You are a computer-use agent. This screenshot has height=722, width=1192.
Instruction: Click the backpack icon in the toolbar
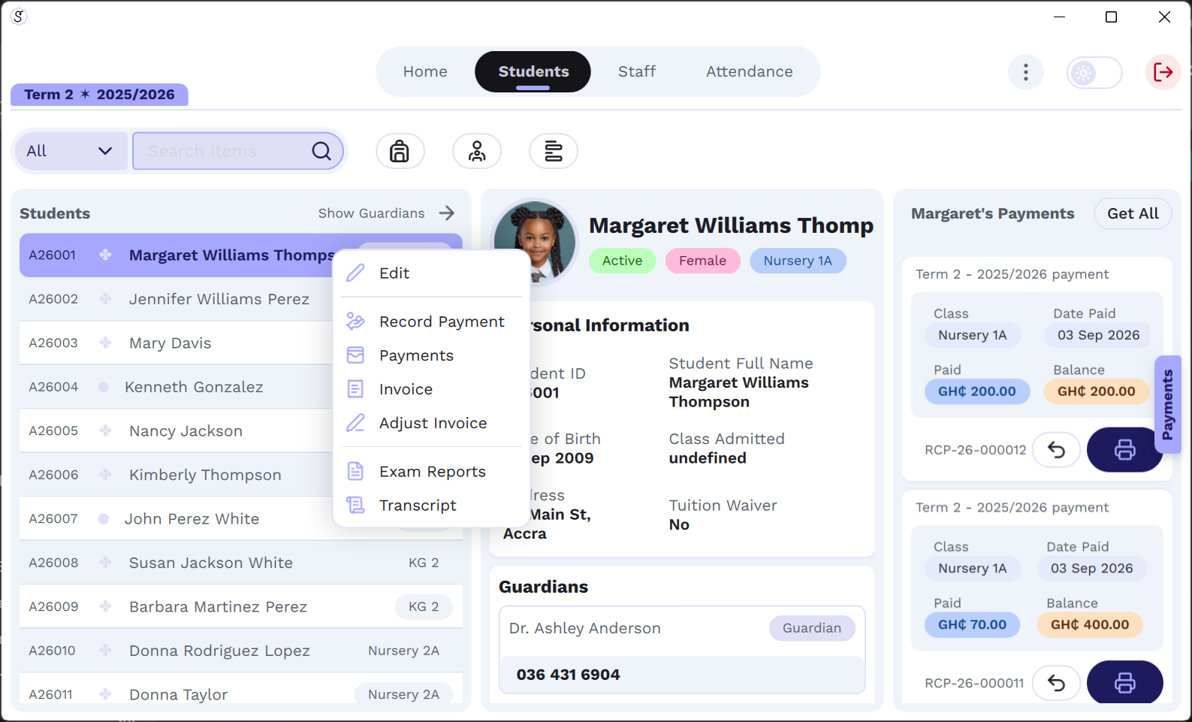(x=400, y=151)
